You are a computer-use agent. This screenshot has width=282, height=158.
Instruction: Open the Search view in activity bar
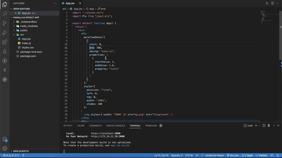(5, 14)
